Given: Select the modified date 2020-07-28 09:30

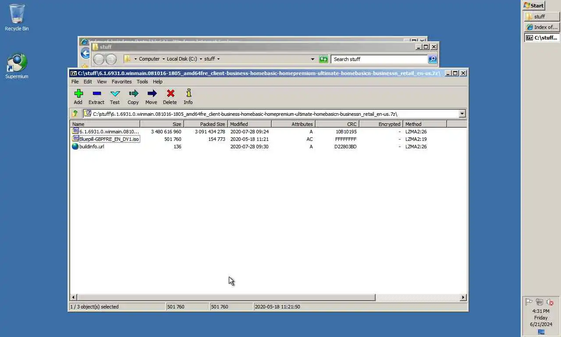Looking at the screenshot, I should [249, 147].
